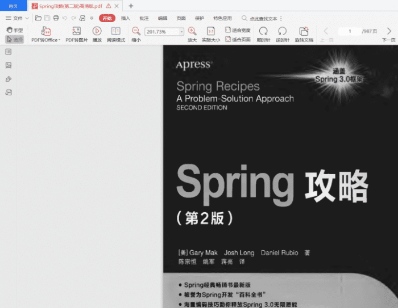Switch to the 特色应用 ribbon tab
Screen dimensions: 398x308
click(223, 18)
